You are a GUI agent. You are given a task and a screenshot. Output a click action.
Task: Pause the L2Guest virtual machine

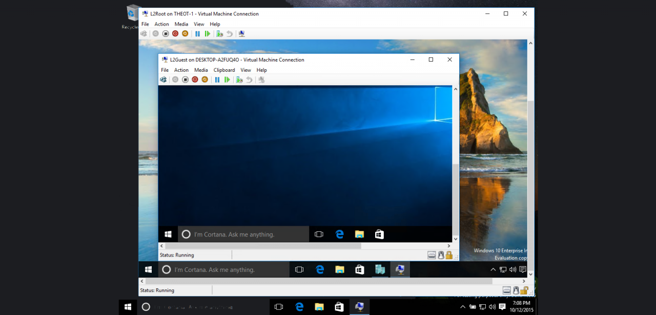pos(217,80)
